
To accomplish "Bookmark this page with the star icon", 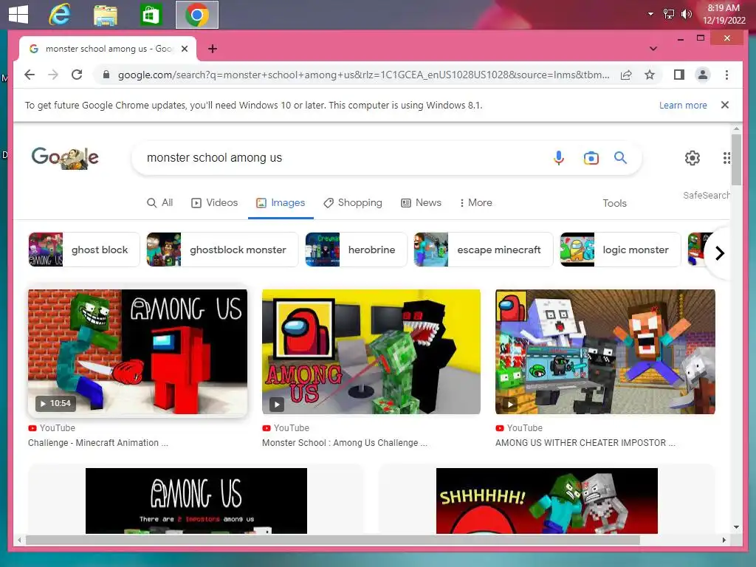I will pyautogui.click(x=650, y=75).
